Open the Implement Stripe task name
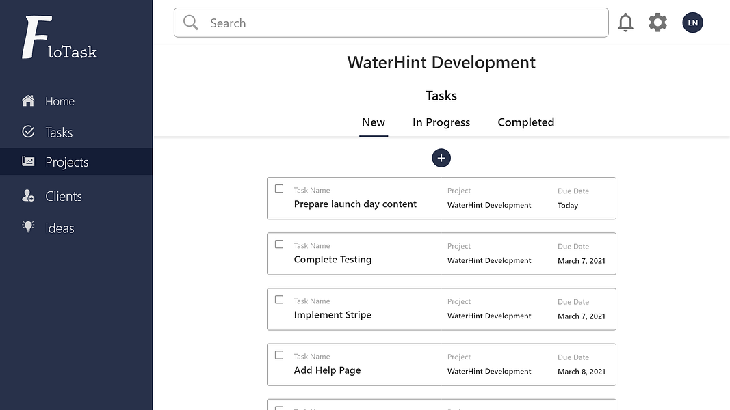This screenshot has height=410, width=730. [x=333, y=315]
